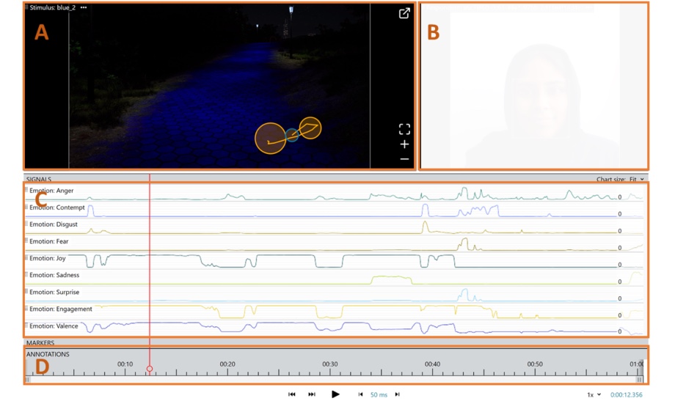Click the red playhead marker on the timeline

(150, 369)
